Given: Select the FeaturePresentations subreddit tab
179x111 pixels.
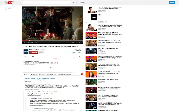Looking at the screenshot, I should [x=65, y=74].
